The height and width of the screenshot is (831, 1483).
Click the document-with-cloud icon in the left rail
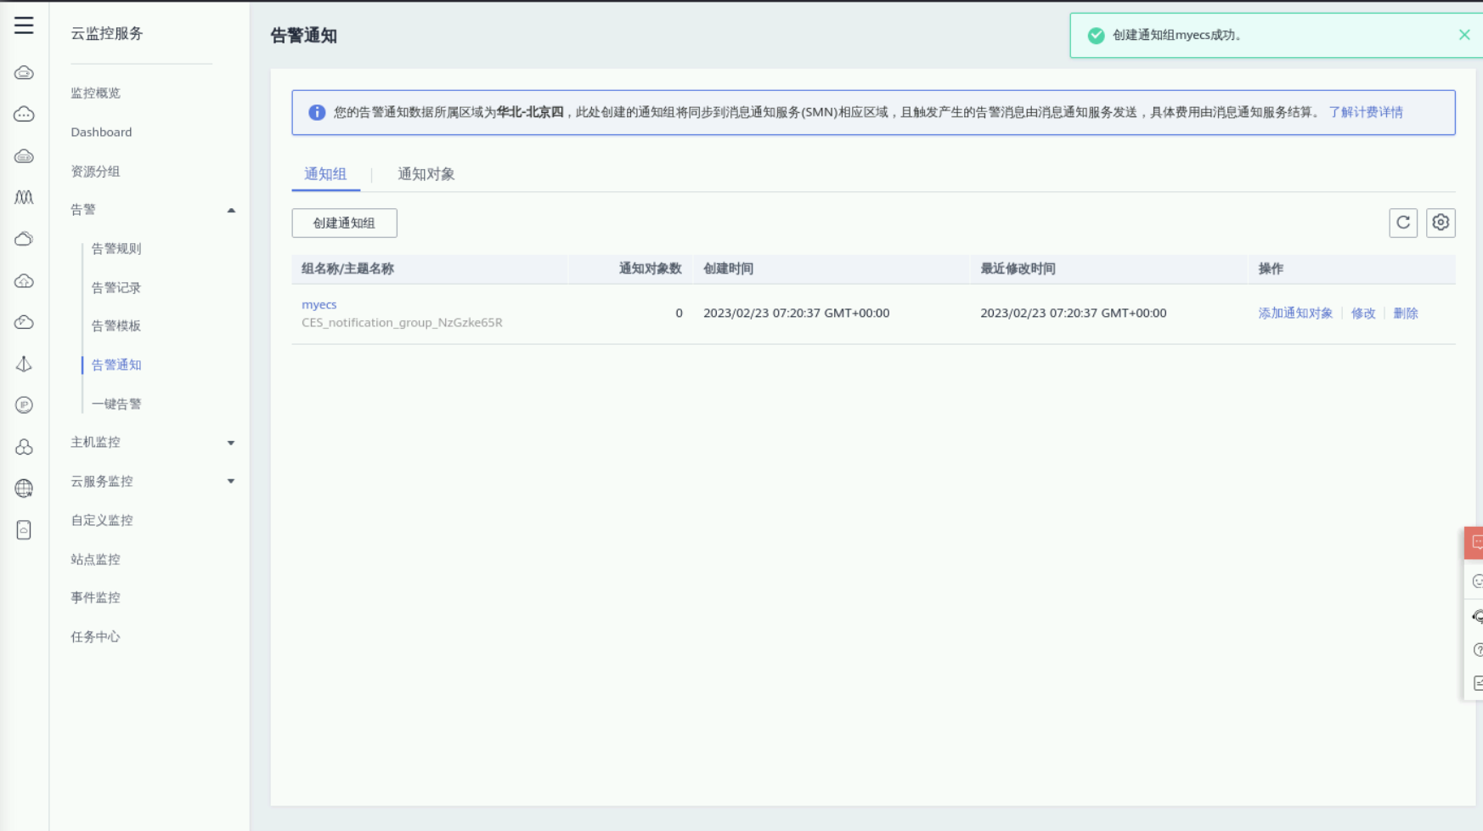pos(24,530)
